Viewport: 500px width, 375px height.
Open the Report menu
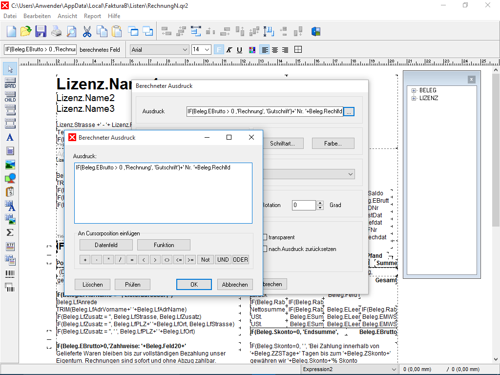coord(92,16)
